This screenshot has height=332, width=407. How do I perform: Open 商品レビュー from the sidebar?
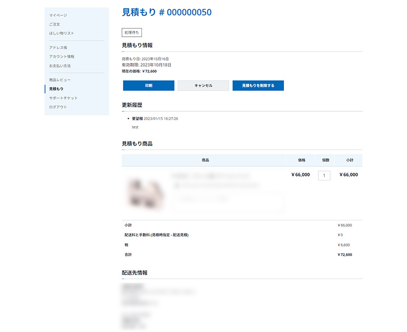tap(60, 80)
